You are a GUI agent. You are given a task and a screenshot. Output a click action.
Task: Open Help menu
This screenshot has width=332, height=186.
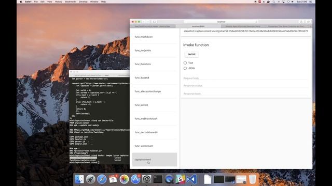point(103,2)
